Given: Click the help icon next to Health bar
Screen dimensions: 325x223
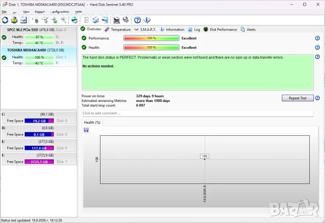Looking at the screenshot, I should click(317, 47).
